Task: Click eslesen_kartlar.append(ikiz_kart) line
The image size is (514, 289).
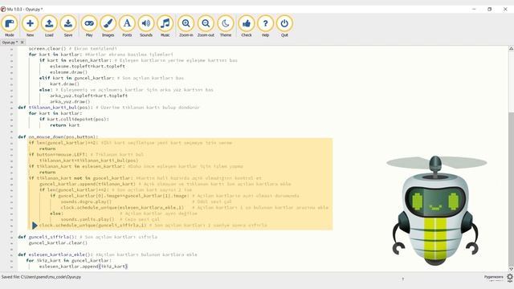Action: pos(84,267)
